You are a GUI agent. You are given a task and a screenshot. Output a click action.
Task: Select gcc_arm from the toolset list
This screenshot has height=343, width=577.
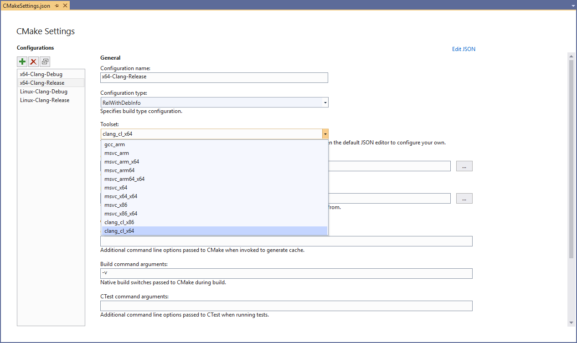pyautogui.click(x=114, y=144)
